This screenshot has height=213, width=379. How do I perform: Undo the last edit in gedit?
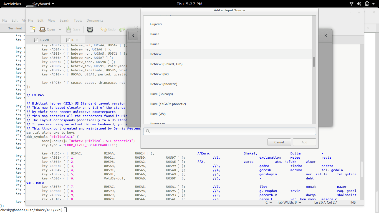(108, 29)
